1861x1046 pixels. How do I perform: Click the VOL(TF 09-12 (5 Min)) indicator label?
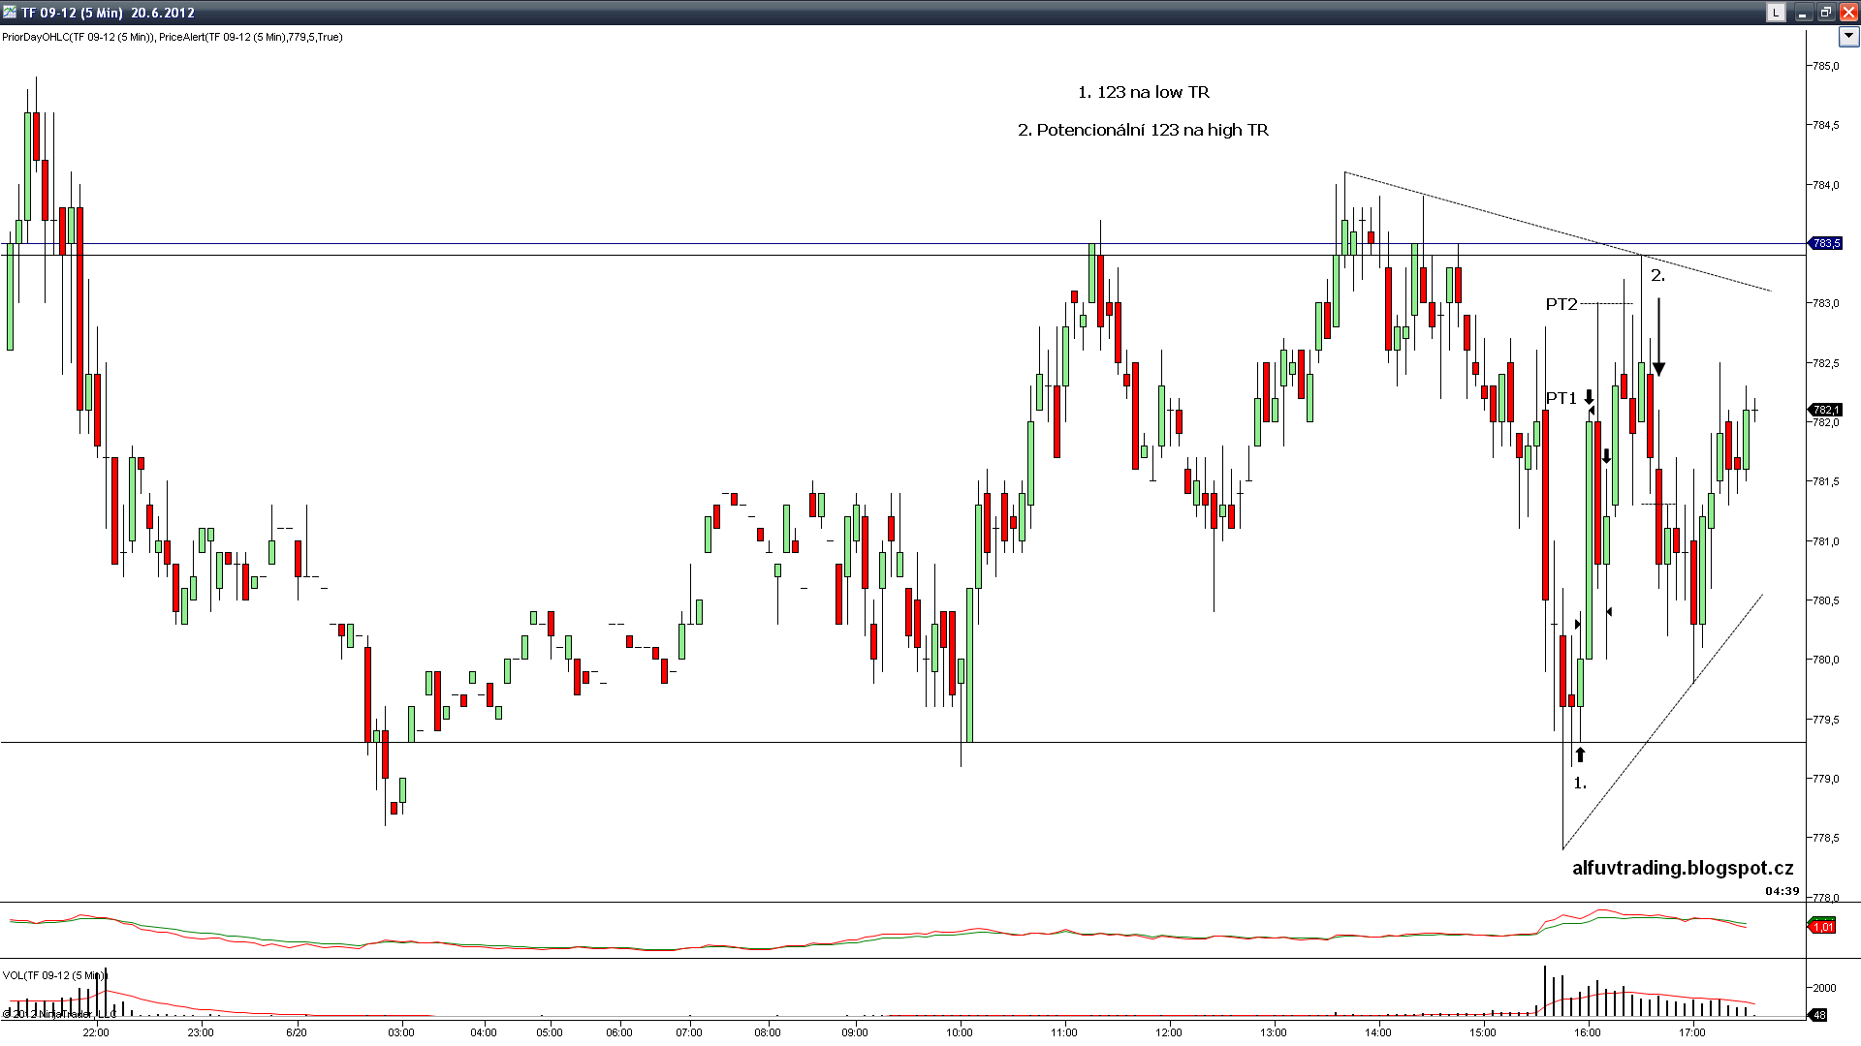(x=54, y=975)
